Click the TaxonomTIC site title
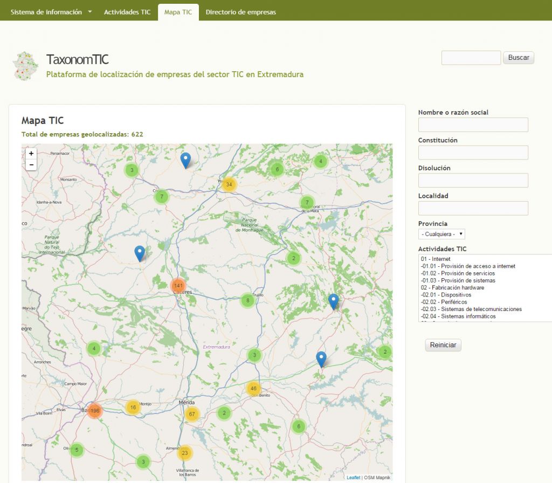 78,59
